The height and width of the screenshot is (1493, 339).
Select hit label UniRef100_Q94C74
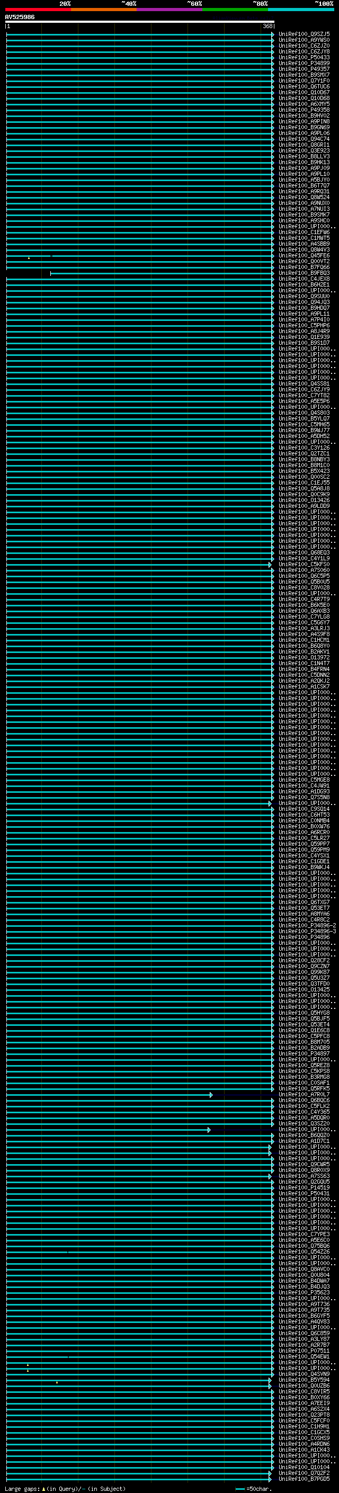(304, 139)
